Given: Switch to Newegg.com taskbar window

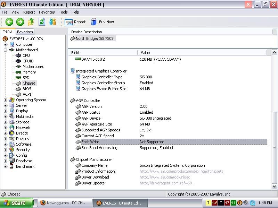Looking at the screenshot, I should click(x=65, y=203).
